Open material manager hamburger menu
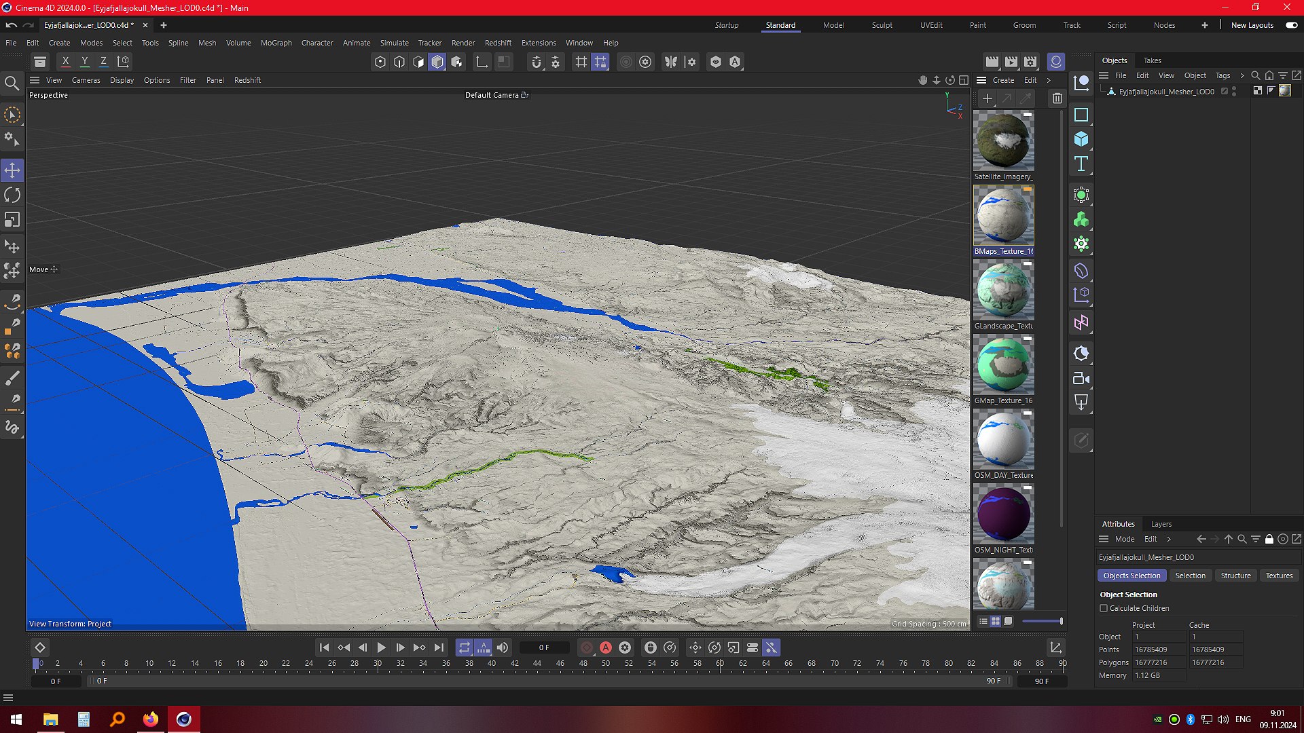This screenshot has width=1304, height=733. click(981, 80)
